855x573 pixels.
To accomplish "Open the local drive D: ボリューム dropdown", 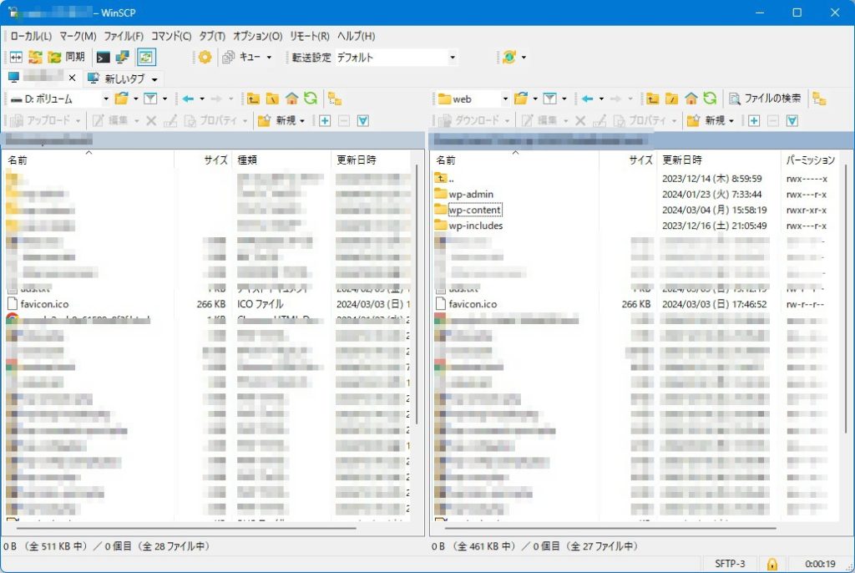I will (x=58, y=99).
